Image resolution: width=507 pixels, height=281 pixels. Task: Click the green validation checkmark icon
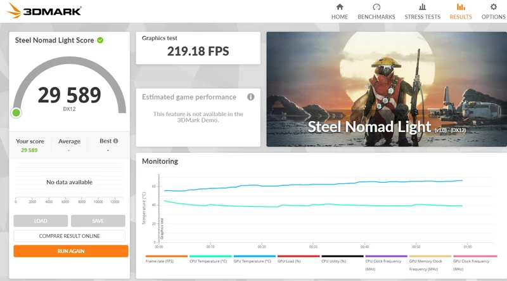(100, 40)
